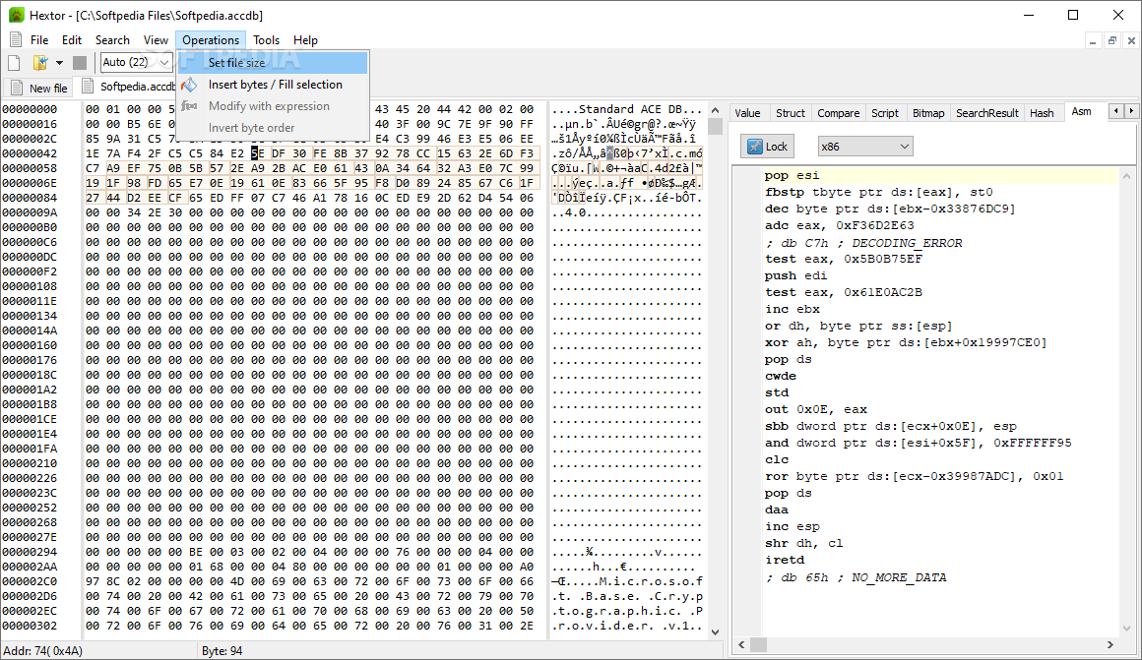Open the Compare panel tab
Screen dimensions: 1142x660
(839, 113)
